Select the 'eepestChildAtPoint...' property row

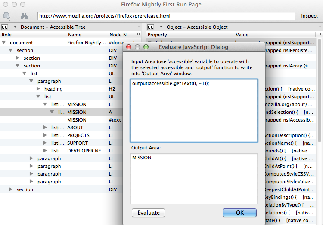[x=289, y=189]
